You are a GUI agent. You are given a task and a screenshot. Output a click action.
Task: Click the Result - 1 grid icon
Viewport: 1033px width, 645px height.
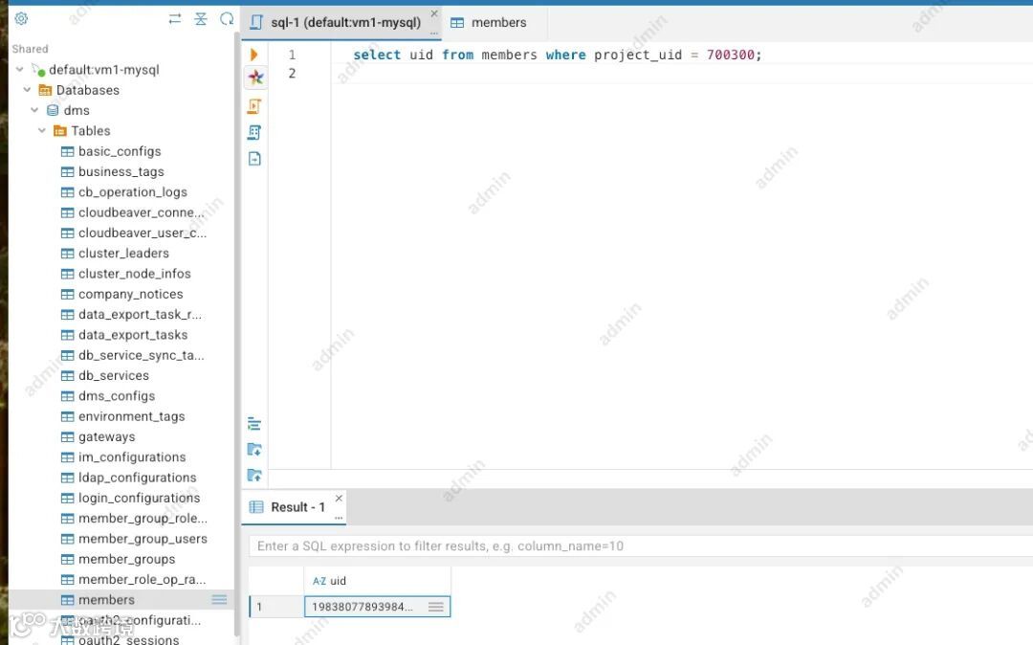click(256, 507)
